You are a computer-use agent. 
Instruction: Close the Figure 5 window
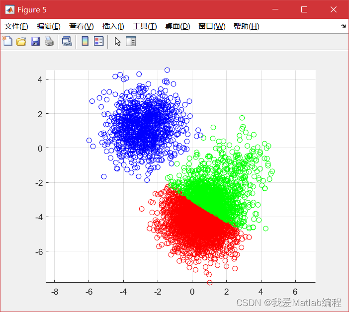coord(334,9)
